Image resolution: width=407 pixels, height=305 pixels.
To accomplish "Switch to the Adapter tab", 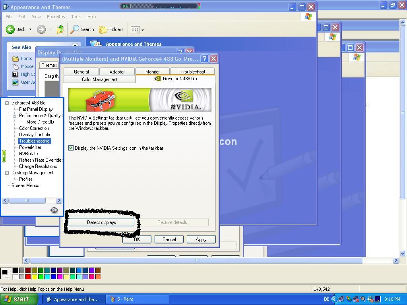I will coord(117,71).
